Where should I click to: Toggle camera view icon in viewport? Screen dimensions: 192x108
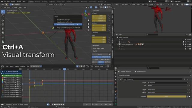pos(88,27)
